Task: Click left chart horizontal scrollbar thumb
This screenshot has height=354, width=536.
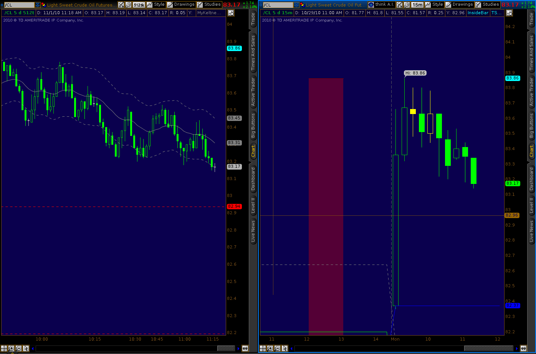Action: (226, 349)
